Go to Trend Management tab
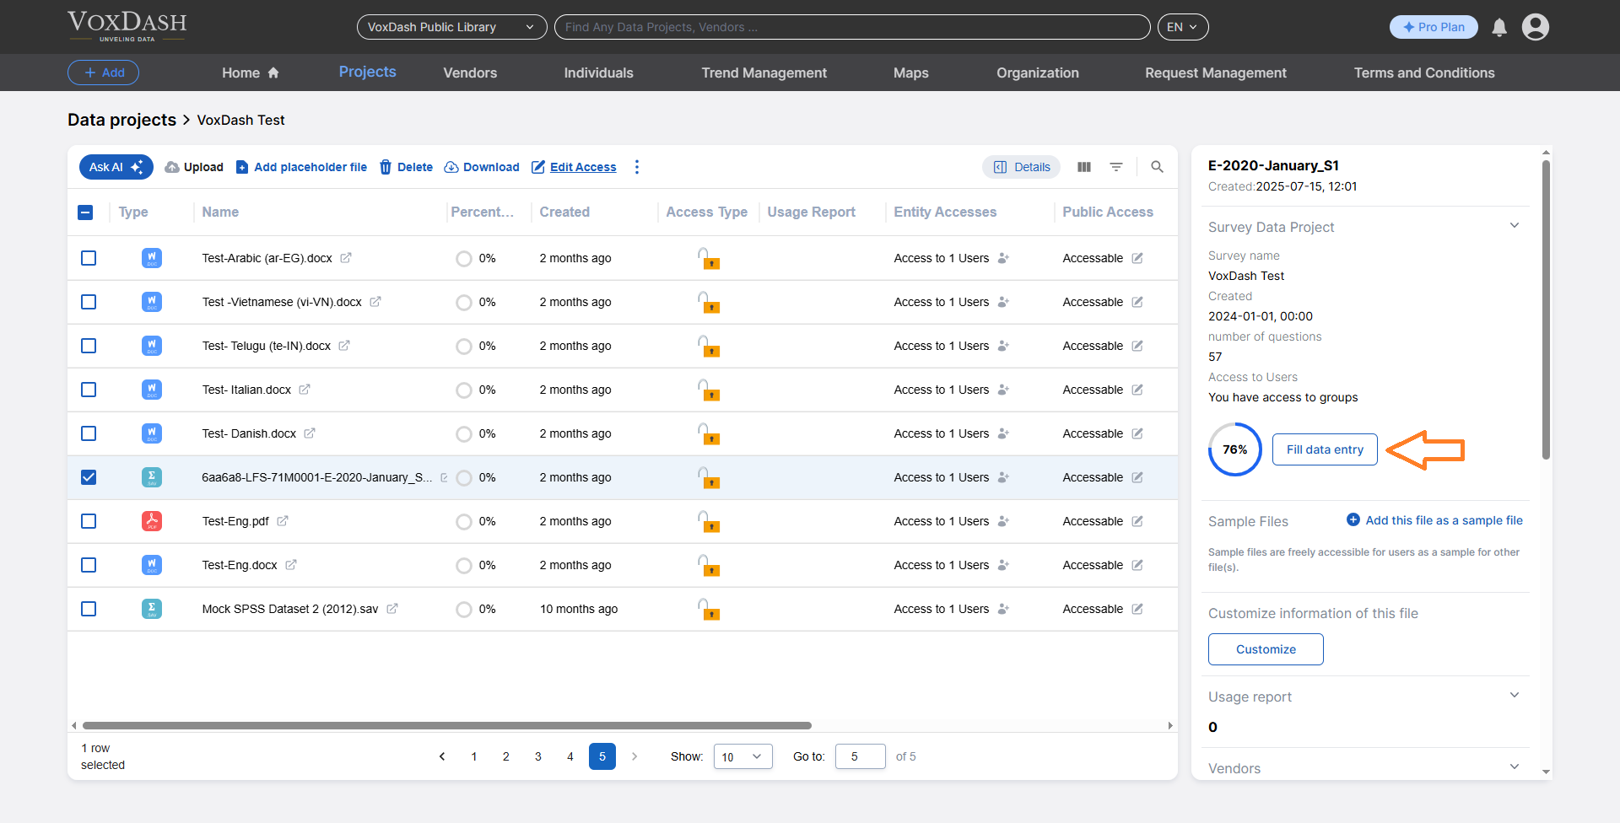Viewport: 1620px width, 823px height. [764, 73]
